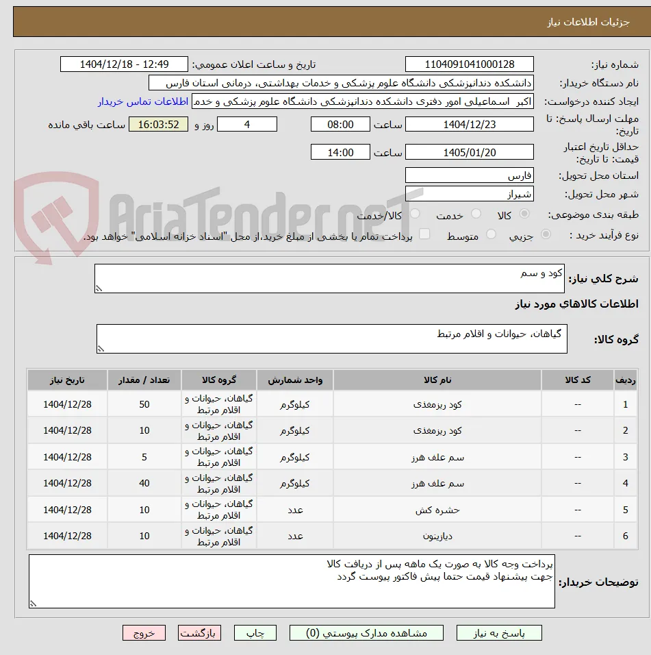Click the نام کالا column header
The height and width of the screenshot is (655, 651).
coord(437,380)
